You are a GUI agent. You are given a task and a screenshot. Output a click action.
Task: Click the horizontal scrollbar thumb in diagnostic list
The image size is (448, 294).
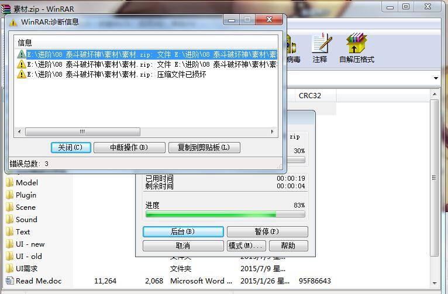[82, 132]
